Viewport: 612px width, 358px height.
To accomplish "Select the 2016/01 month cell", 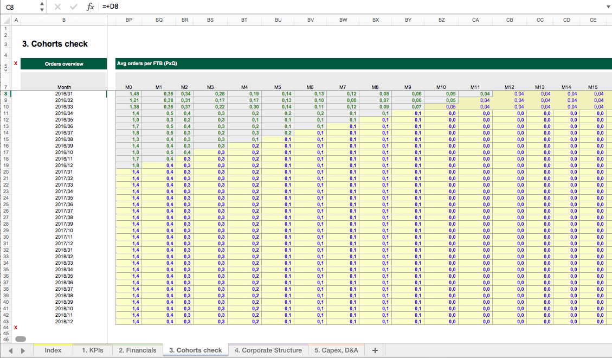I will pos(63,94).
